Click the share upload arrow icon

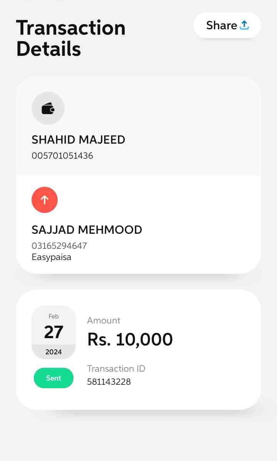pos(244,25)
